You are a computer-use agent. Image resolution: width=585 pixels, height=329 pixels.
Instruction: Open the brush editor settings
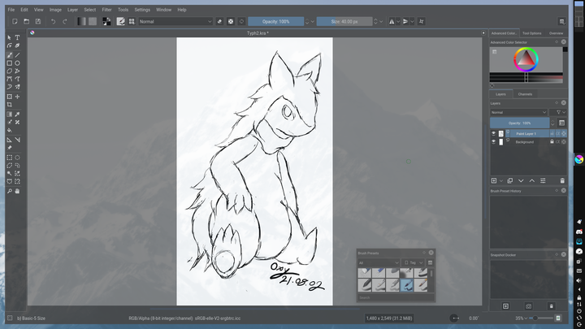pos(120,22)
